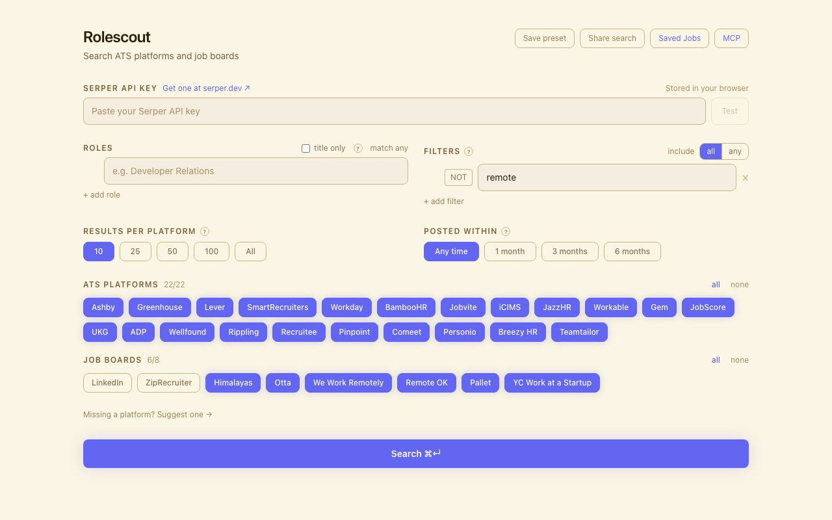This screenshot has width=832, height=520.
Task: Click Test button for API key
Action: coord(730,111)
